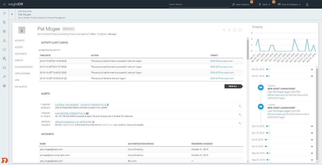Open the Give Us Feedback dropdown
The height and width of the screenshot is (165, 322).
[x=289, y=5]
